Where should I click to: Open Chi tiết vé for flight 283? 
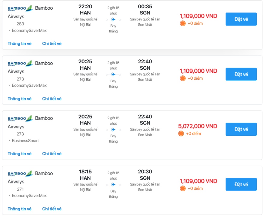coord(52,43)
